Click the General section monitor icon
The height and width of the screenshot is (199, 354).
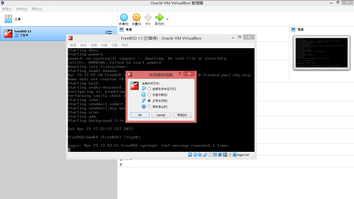pos(121,30)
